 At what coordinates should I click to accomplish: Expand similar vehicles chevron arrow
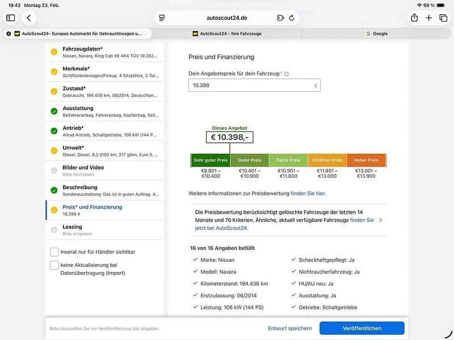[x=380, y=220]
